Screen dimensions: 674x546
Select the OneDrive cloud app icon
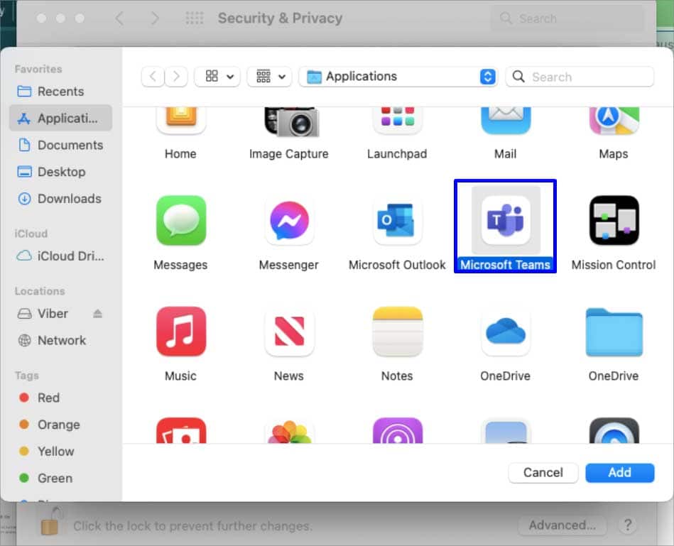click(506, 331)
